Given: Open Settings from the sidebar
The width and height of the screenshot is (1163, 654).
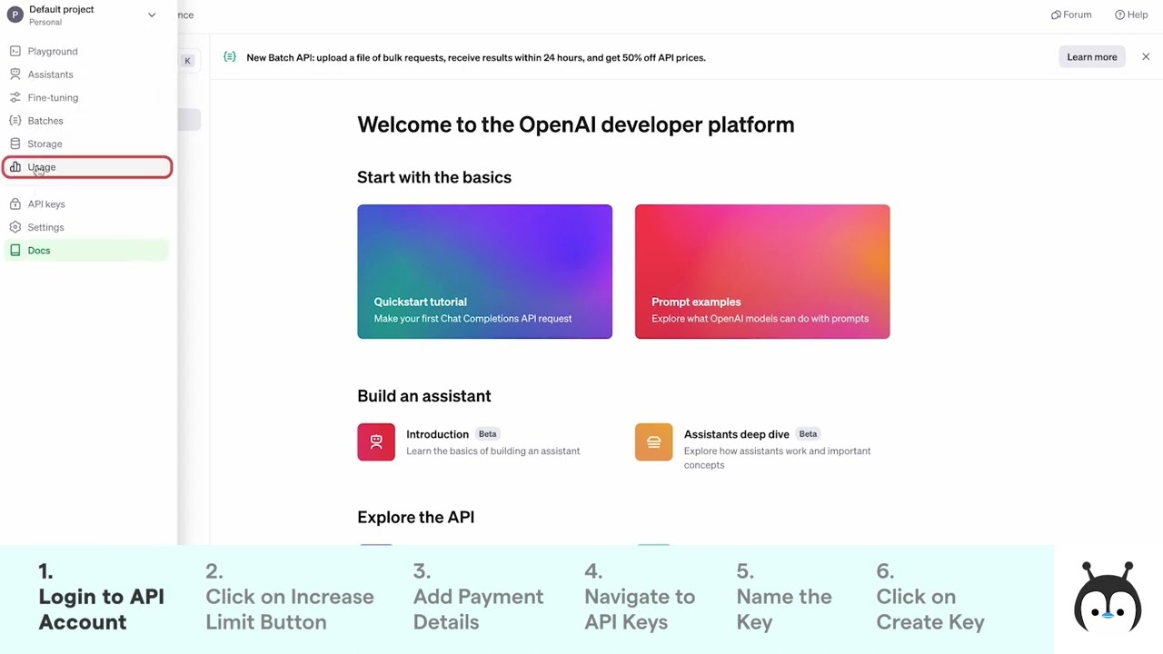Looking at the screenshot, I should click(x=87, y=227).
